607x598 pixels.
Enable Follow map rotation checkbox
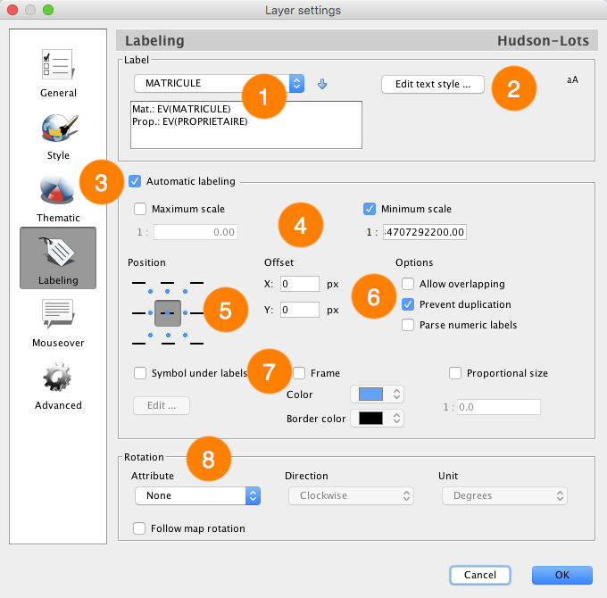[x=139, y=528]
